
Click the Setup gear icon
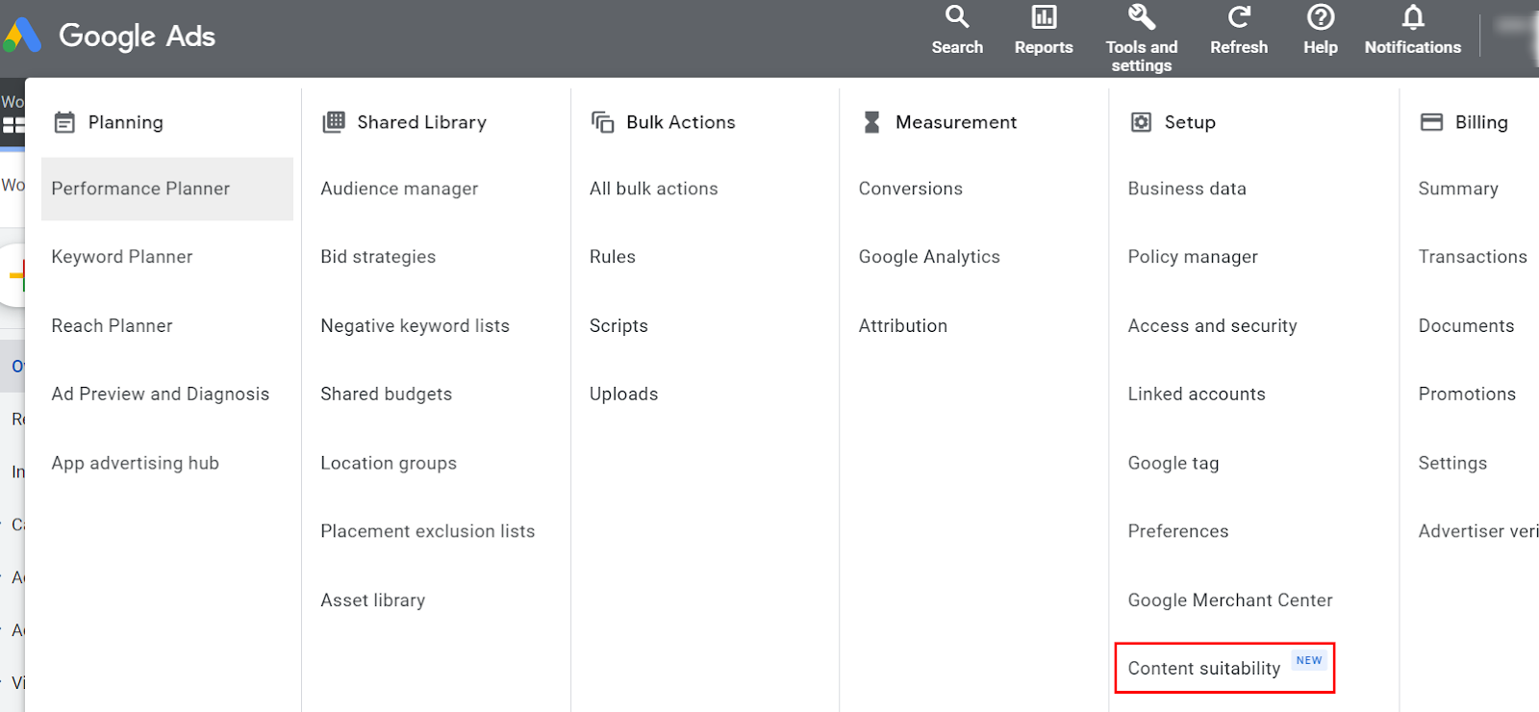pyautogui.click(x=1141, y=122)
